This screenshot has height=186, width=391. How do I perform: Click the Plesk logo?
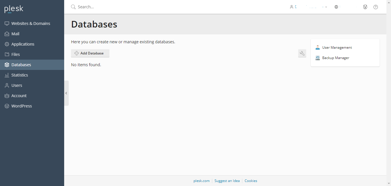pyautogui.click(x=14, y=9)
